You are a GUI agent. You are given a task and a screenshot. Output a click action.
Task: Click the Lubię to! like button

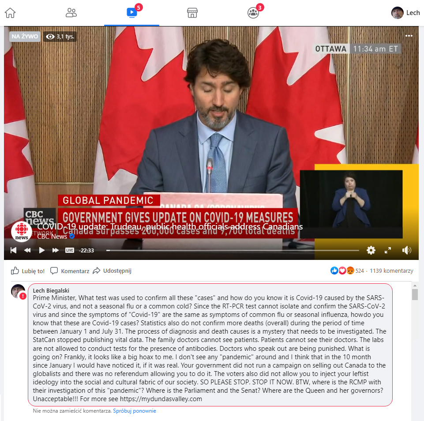28,271
